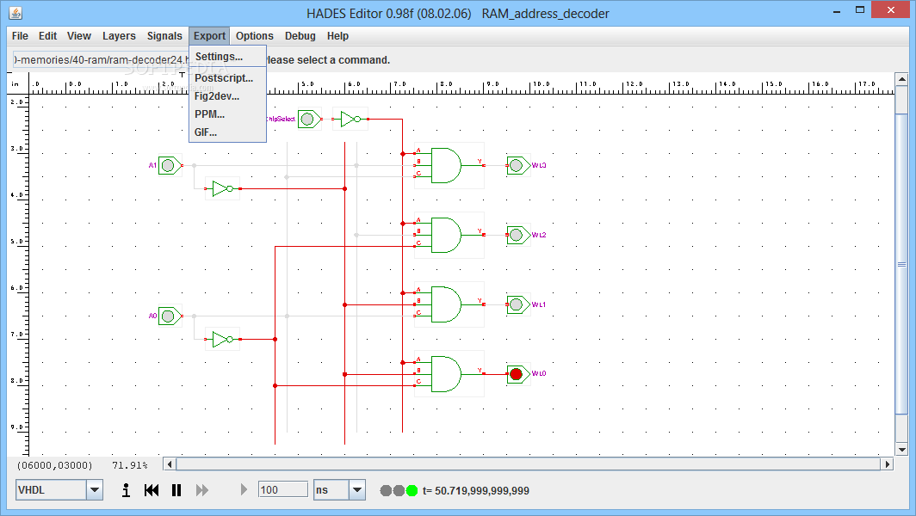Viewport: 916px width, 516px height.
Task: Select the AND gate driving WL3
Action: tap(449, 166)
